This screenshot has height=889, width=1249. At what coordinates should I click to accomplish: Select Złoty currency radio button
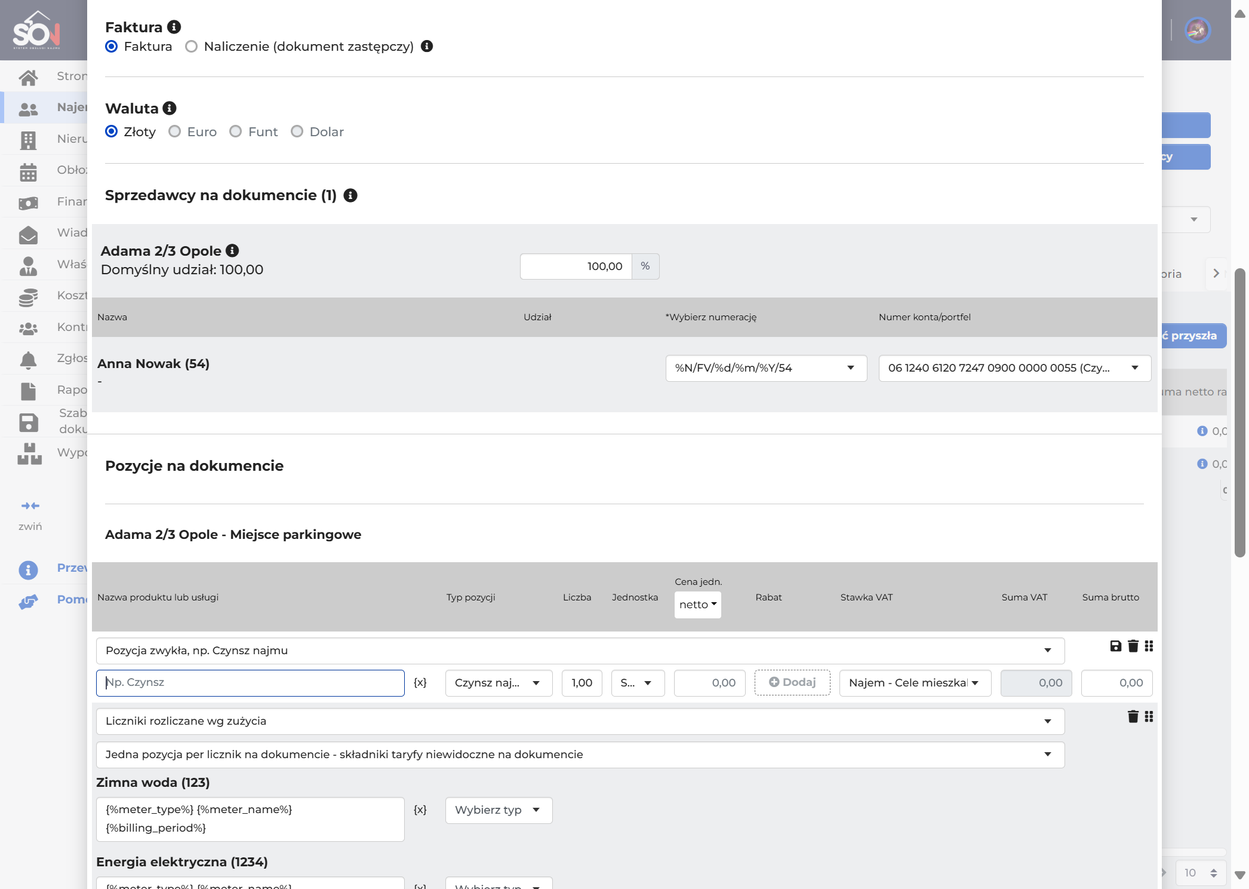(111, 131)
